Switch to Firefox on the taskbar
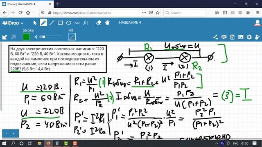Viewport: 262px width, 147px height. coord(48,143)
